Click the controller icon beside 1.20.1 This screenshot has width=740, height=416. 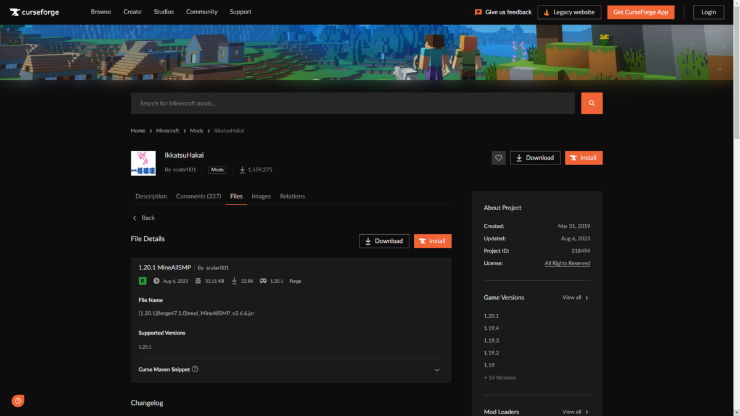(263, 281)
